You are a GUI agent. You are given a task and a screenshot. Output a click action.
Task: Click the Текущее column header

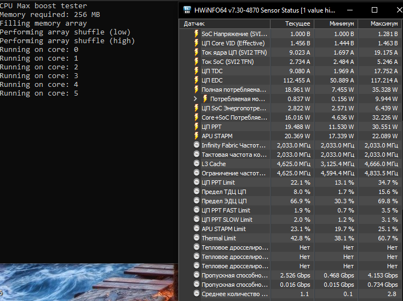click(x=297, y=24)
